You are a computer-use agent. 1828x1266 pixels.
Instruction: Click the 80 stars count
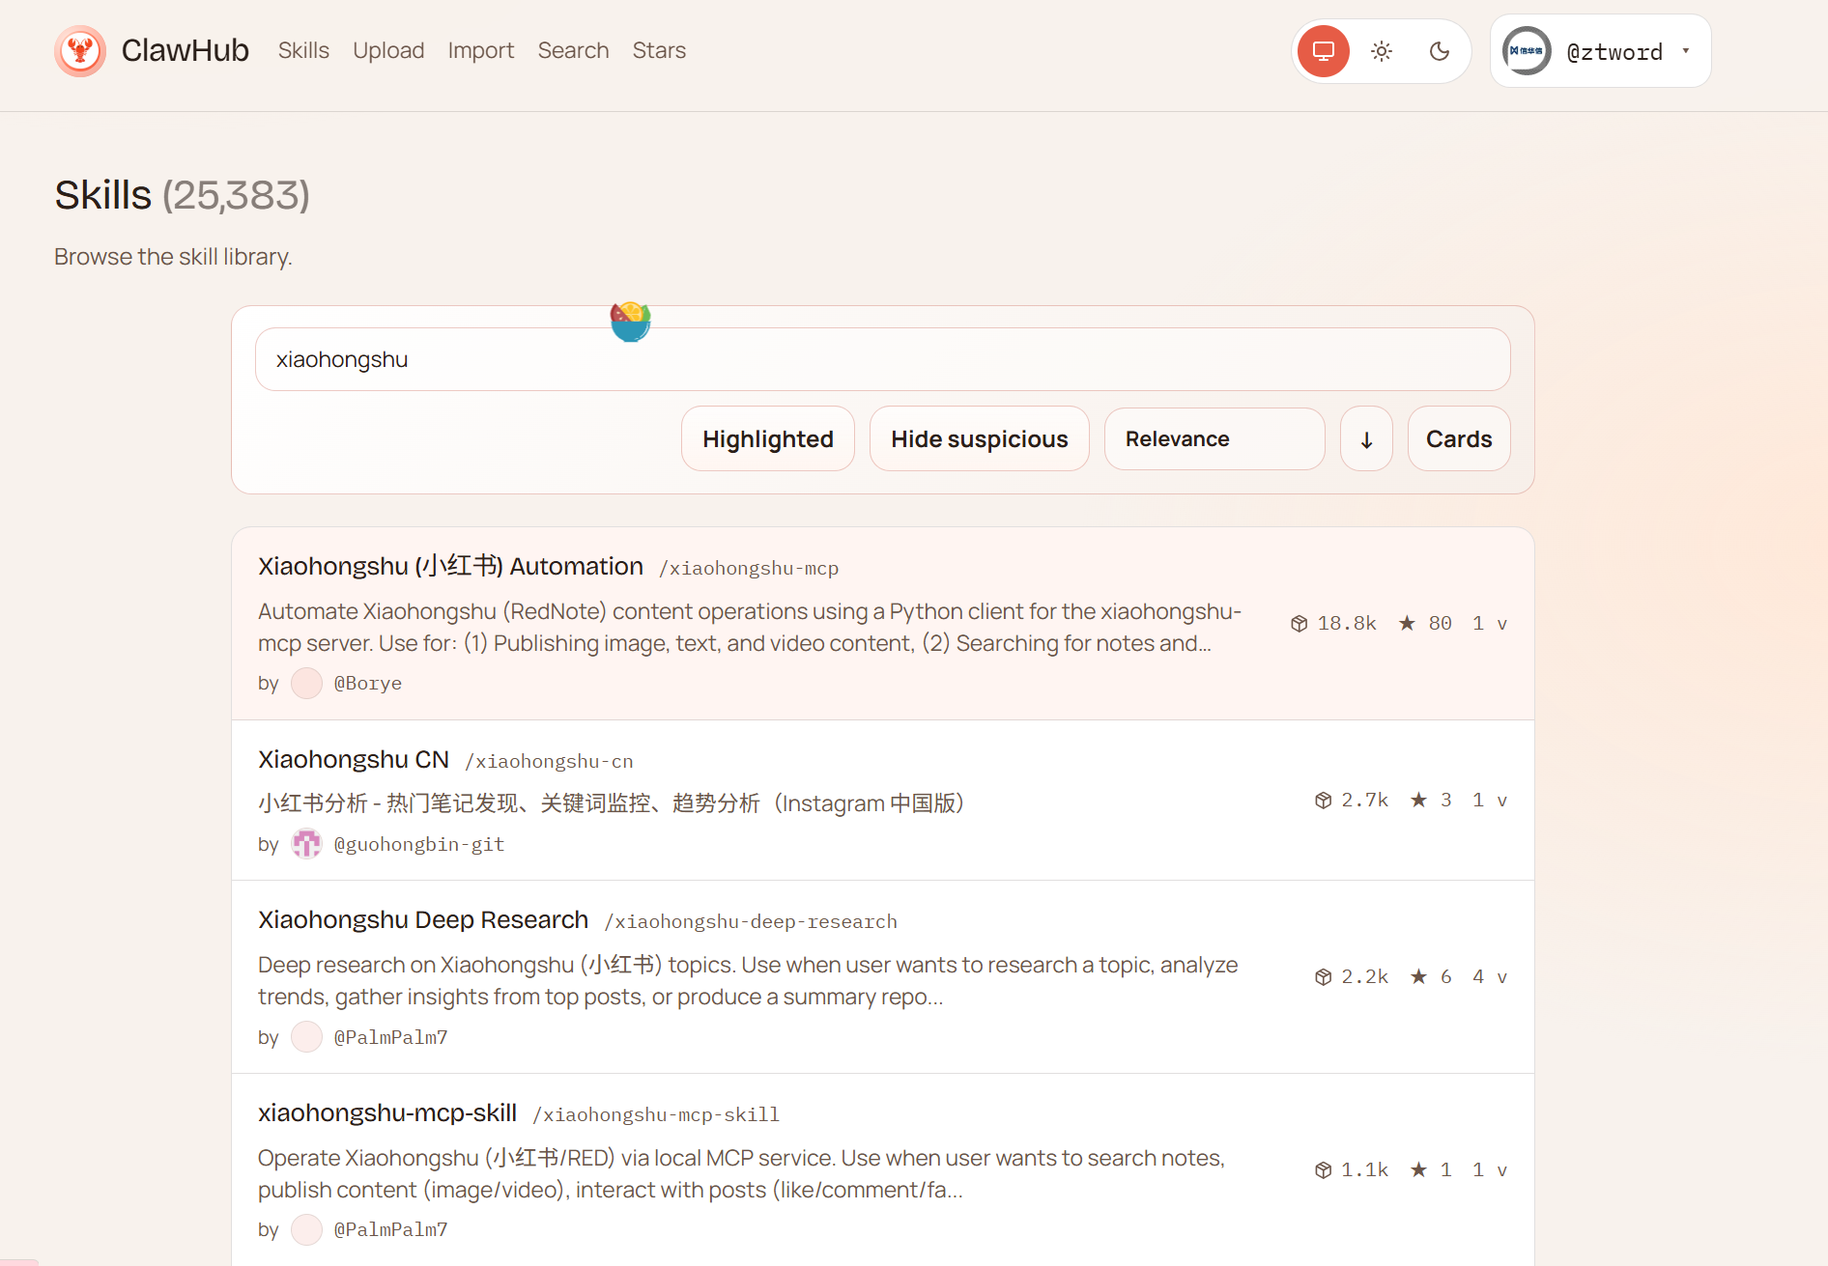coord(1440,624)
